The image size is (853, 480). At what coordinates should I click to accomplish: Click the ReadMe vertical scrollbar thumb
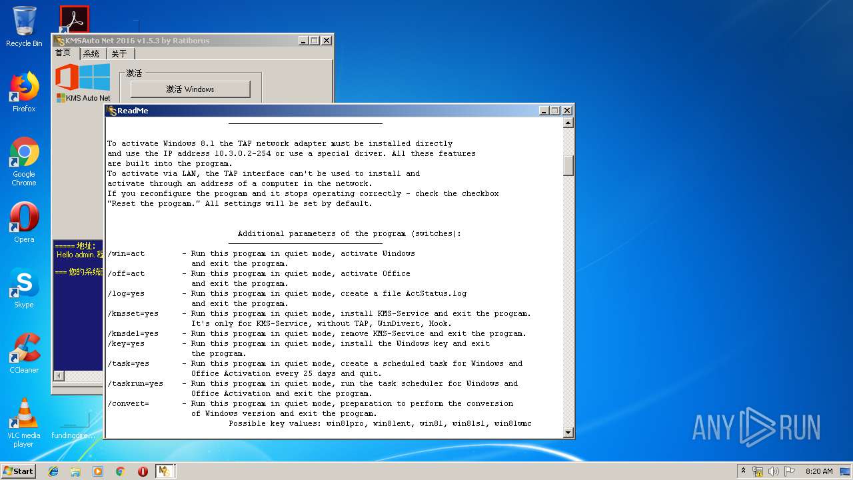pos(568,165)
